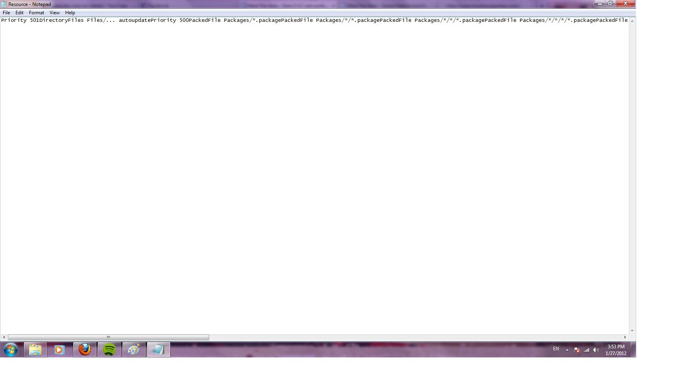Image resolution: width=687 pixels, height=386 pixels.
Task: Open the File menu
Action: (6, 13)
